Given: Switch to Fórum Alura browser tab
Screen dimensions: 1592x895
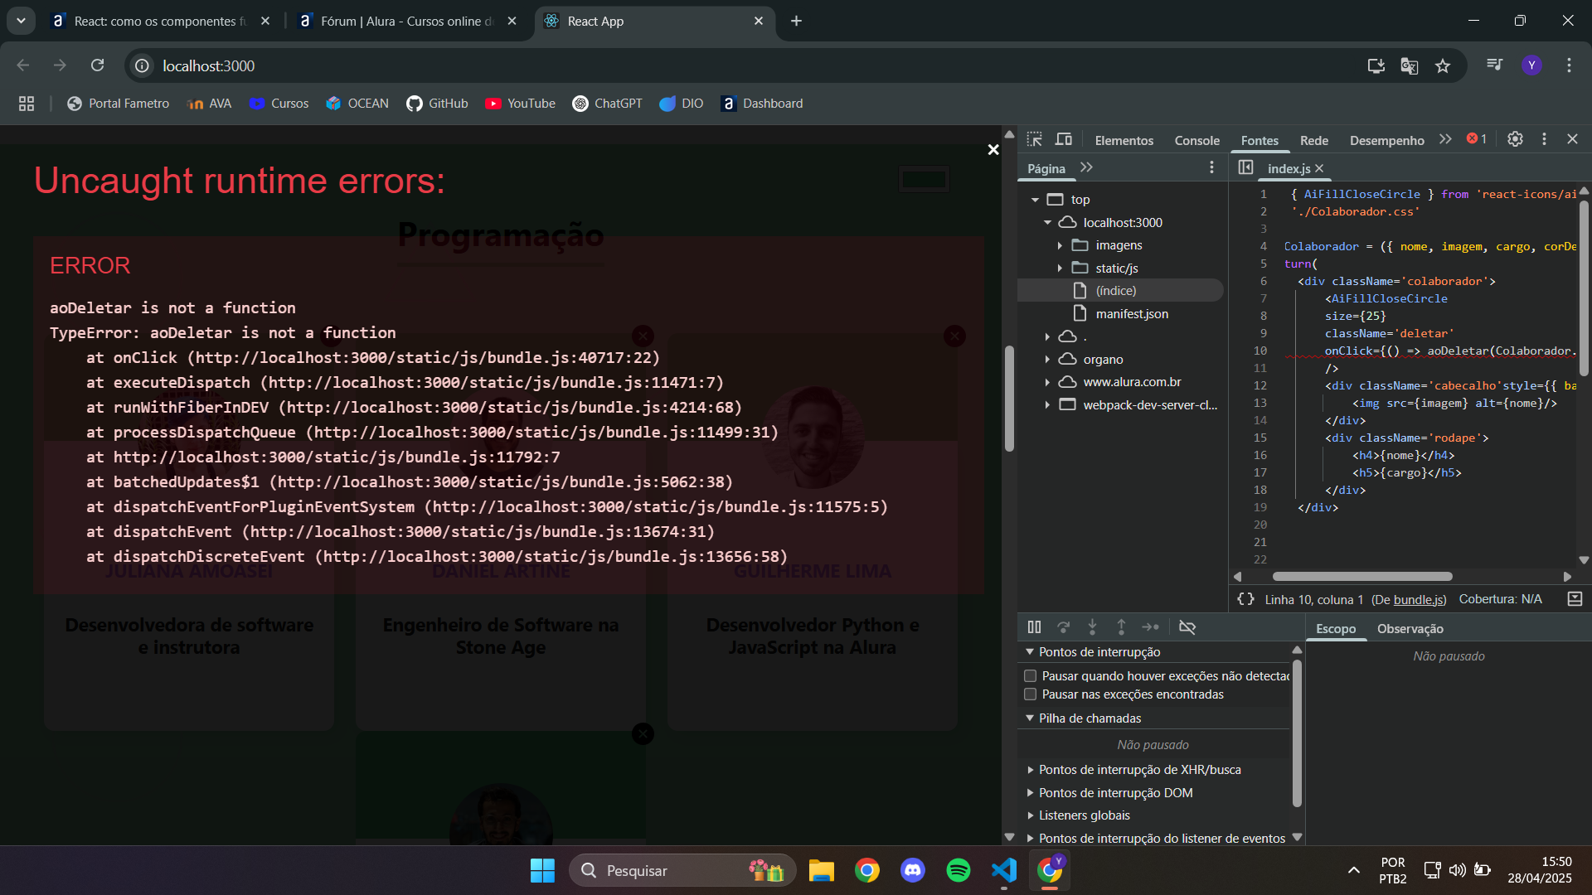Looking at the screenshot, I should point(406,21).
